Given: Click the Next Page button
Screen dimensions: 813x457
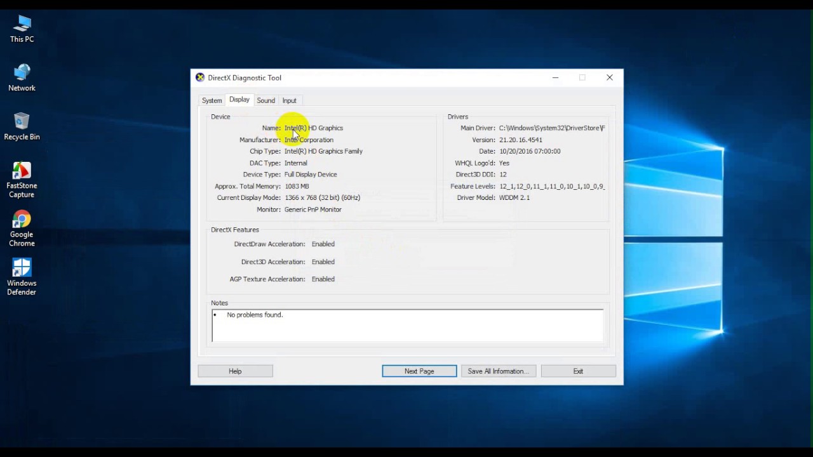Looking at the screenshot, I should tap(419, 371).
